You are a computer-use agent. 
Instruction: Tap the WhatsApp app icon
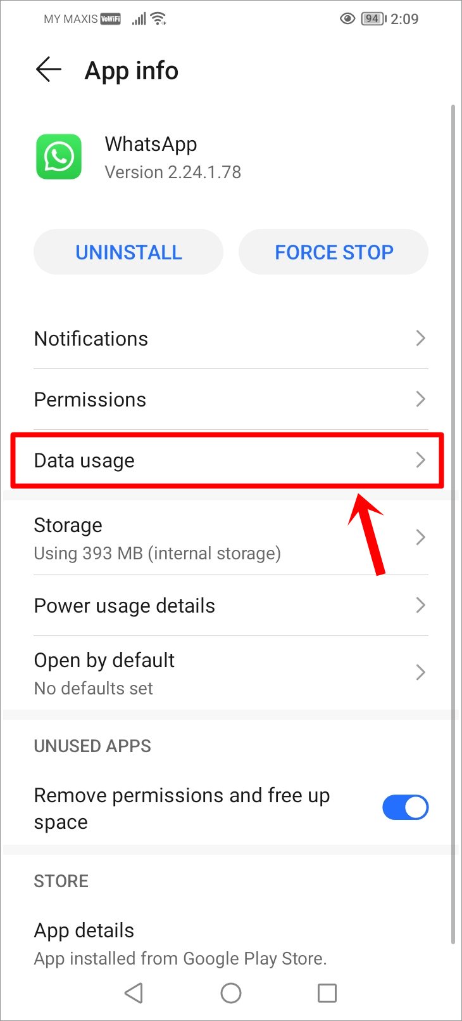point(58,157)
